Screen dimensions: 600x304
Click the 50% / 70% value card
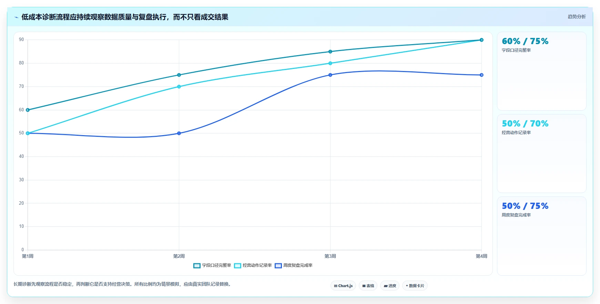tap(542, 154)
